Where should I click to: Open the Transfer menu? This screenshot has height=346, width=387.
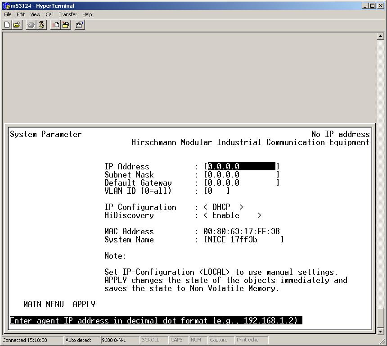pos(67,14)
